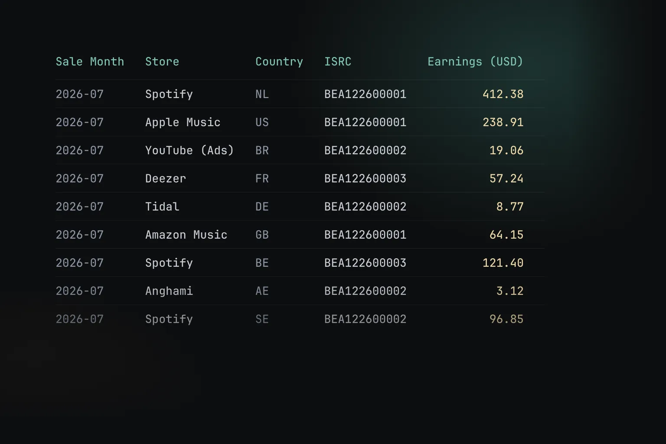Click country code FR
The width and height of the screenshot is (666, 444).
(x=262, y=179)
